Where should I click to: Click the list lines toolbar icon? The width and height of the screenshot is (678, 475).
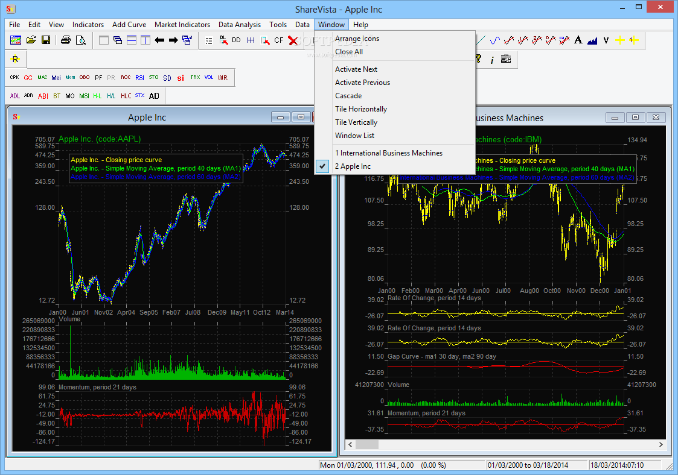pyautogui.click(x=209, y=40)
